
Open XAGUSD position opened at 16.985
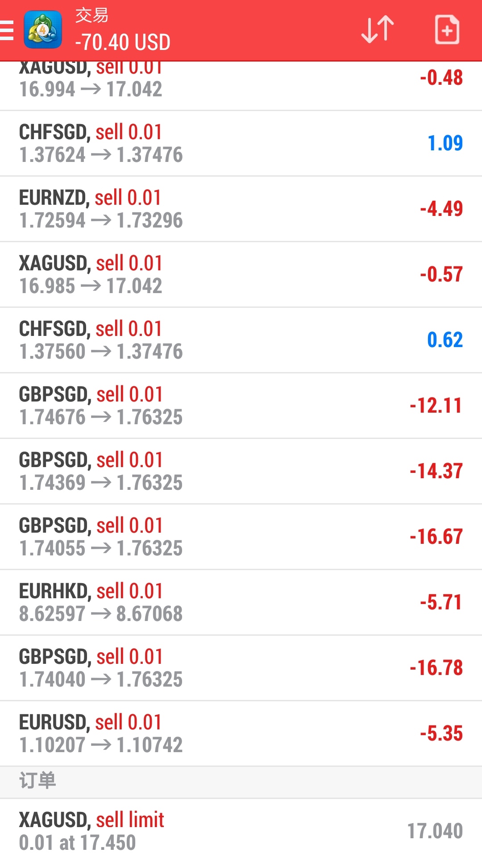coord(241,274)
